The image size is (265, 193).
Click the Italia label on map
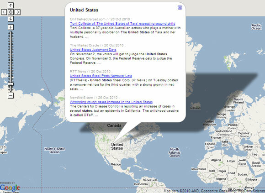click(x=225, y=143)
